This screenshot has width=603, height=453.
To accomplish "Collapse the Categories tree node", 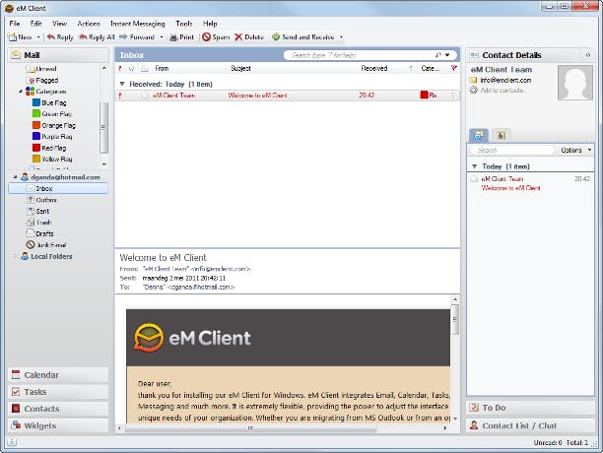I will pyautogui.click(x=21, y=92).
